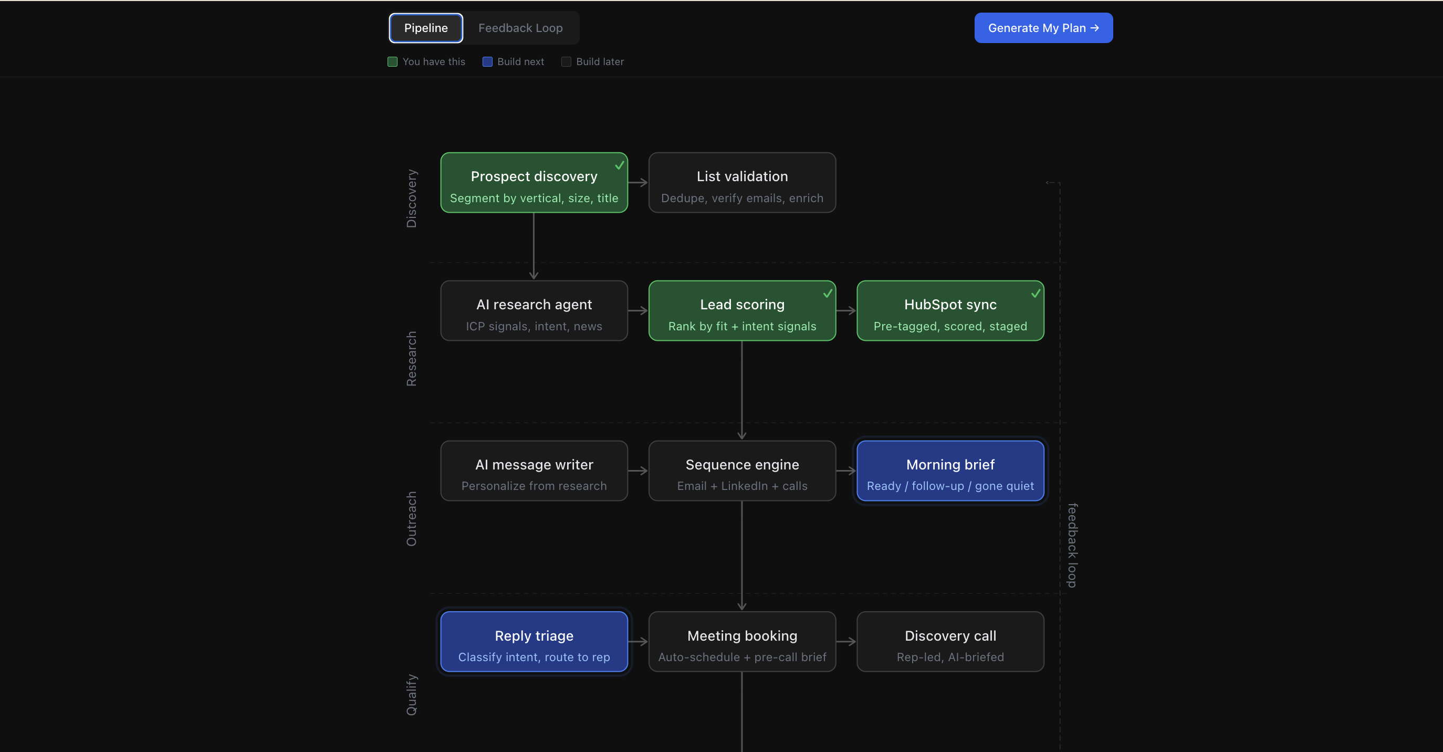Viewport: 1443px width, 752px height.
Task: Click the checkmark on Prospect discovery
Action: 619,165
